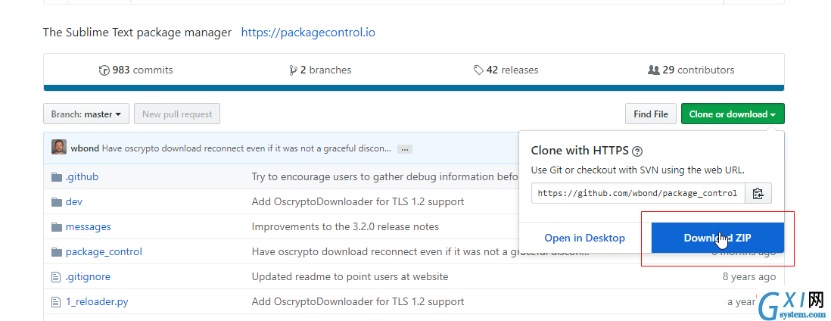Image resolution: width=831 pixels, height=321 pixels.
Task: Open the 42 releases tab
Action: [506, 70]
